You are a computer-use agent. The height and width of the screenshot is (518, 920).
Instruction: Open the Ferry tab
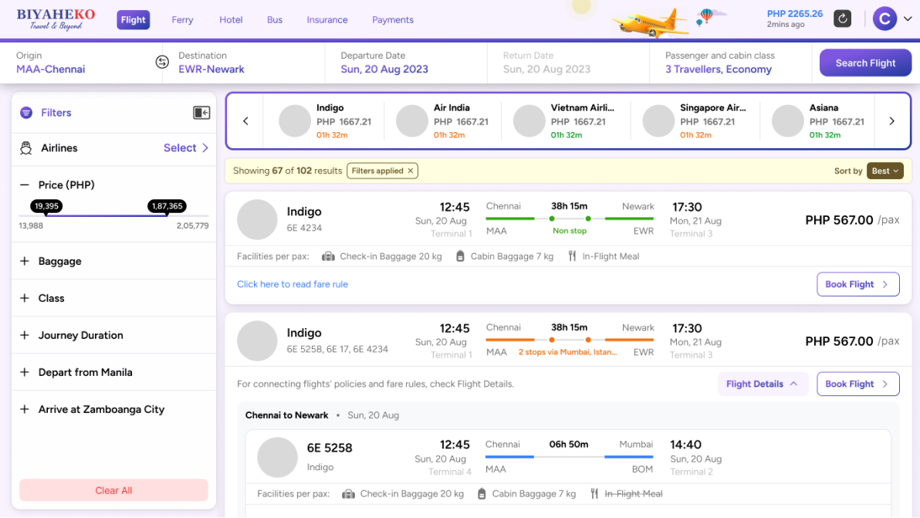click(x=182, y=20)
